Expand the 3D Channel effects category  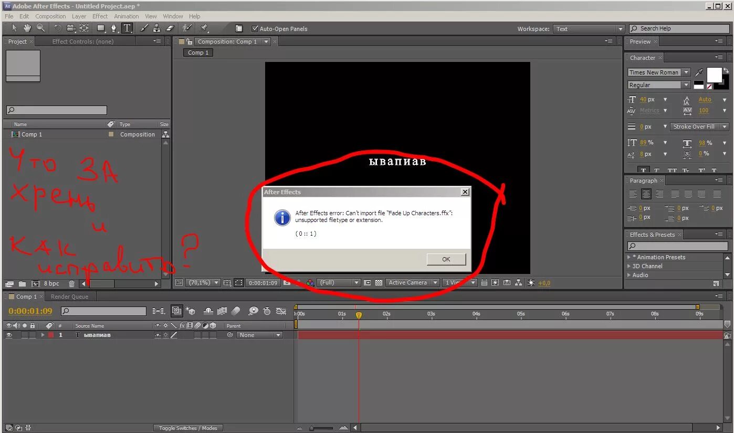pos(629,266)
